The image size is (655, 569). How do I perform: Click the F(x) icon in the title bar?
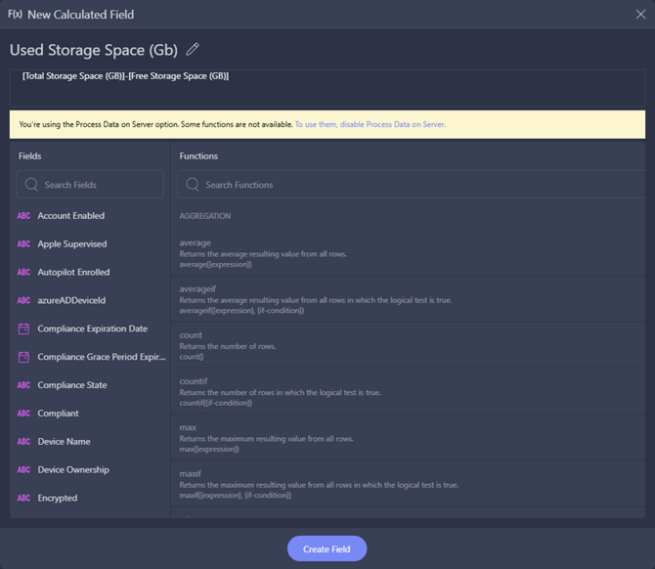pyautogui.click(x=15, y=15)
